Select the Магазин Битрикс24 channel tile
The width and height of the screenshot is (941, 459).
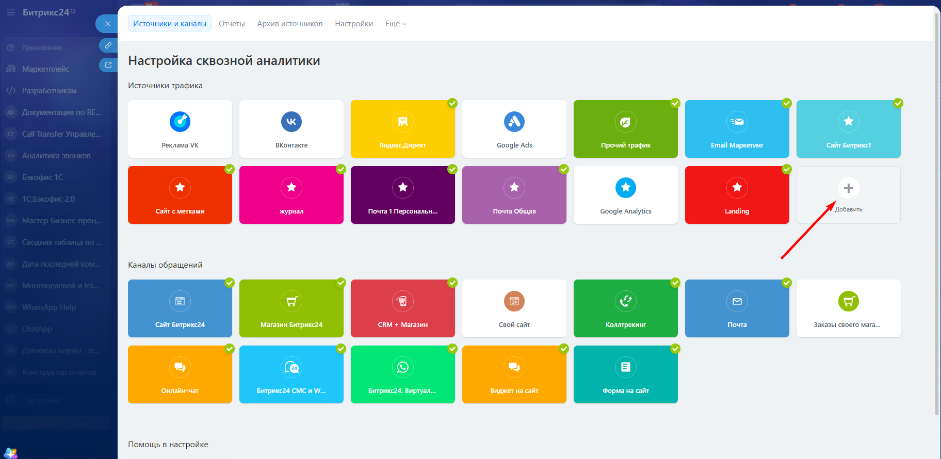pos(291,308)
